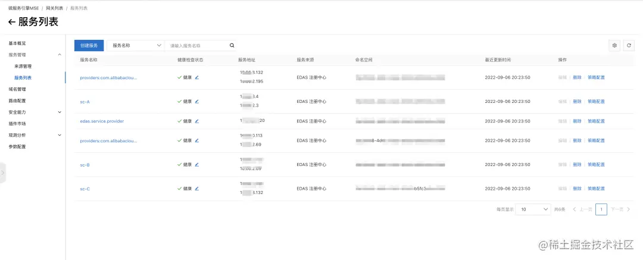Click 删除 for sc-A row
This screenshot has height=260, width=643.
[x=577, y=101]
